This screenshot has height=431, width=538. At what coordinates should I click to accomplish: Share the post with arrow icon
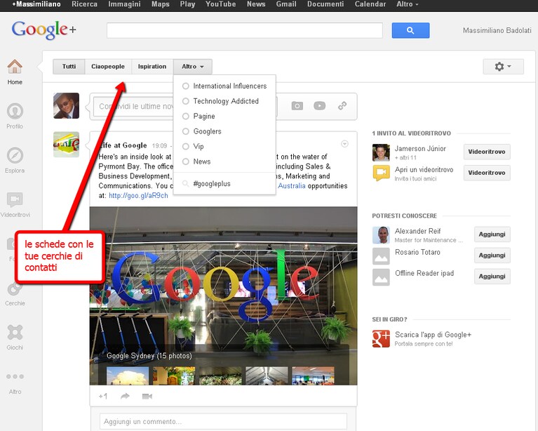click(126, 397)
